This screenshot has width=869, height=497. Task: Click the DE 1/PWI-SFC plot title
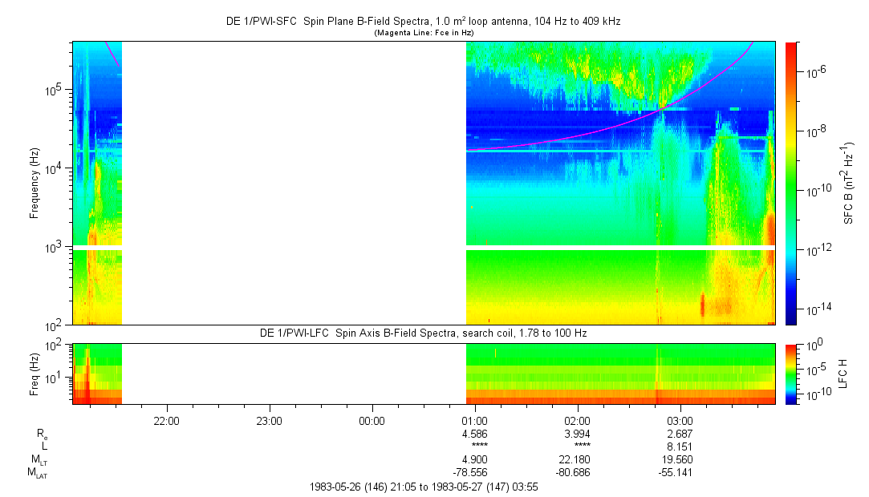[x=423, y=22]
